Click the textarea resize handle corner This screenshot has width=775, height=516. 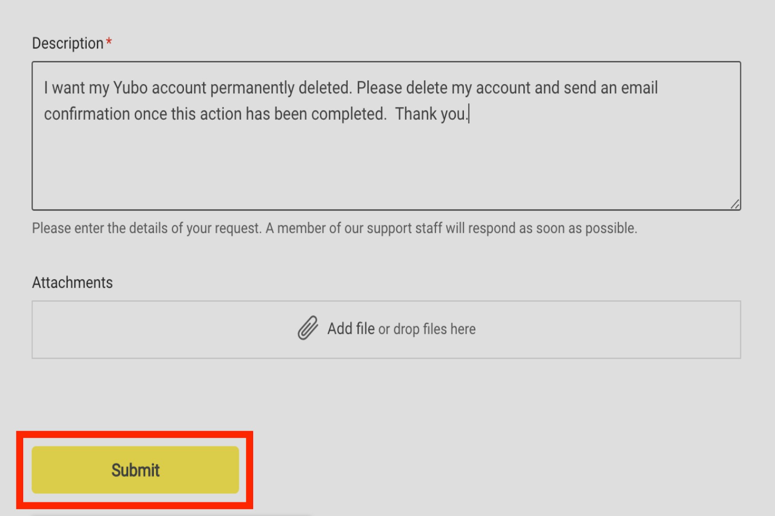tap(735, 204)
